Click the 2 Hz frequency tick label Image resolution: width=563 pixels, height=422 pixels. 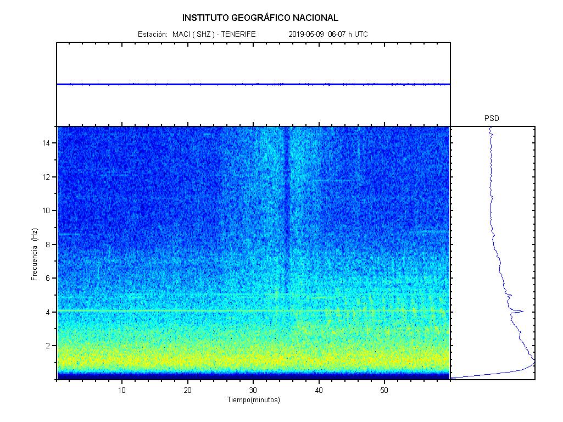tap(48, 346)
